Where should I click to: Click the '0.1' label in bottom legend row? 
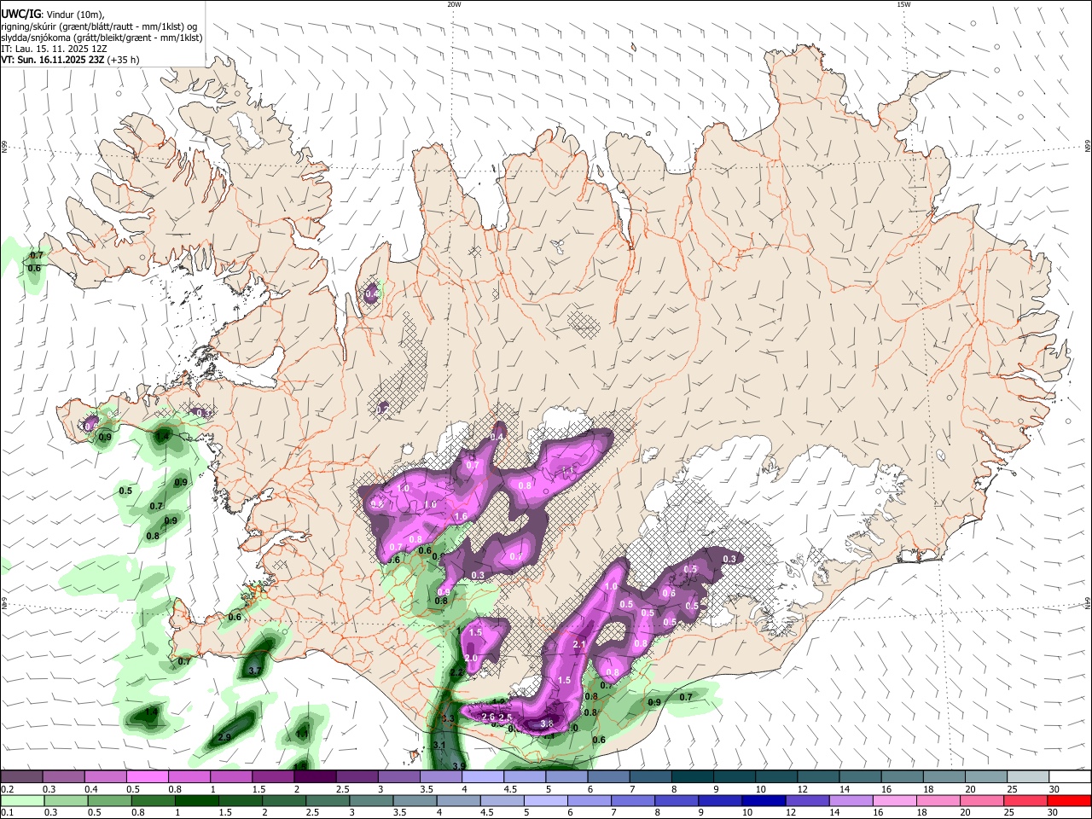click(x=7, y=813)
